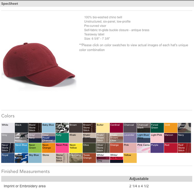This screenshot has height=191, width=194.
Task: Select the Brown/Stone Stitch swatch
Action: (x=89, y=128)
